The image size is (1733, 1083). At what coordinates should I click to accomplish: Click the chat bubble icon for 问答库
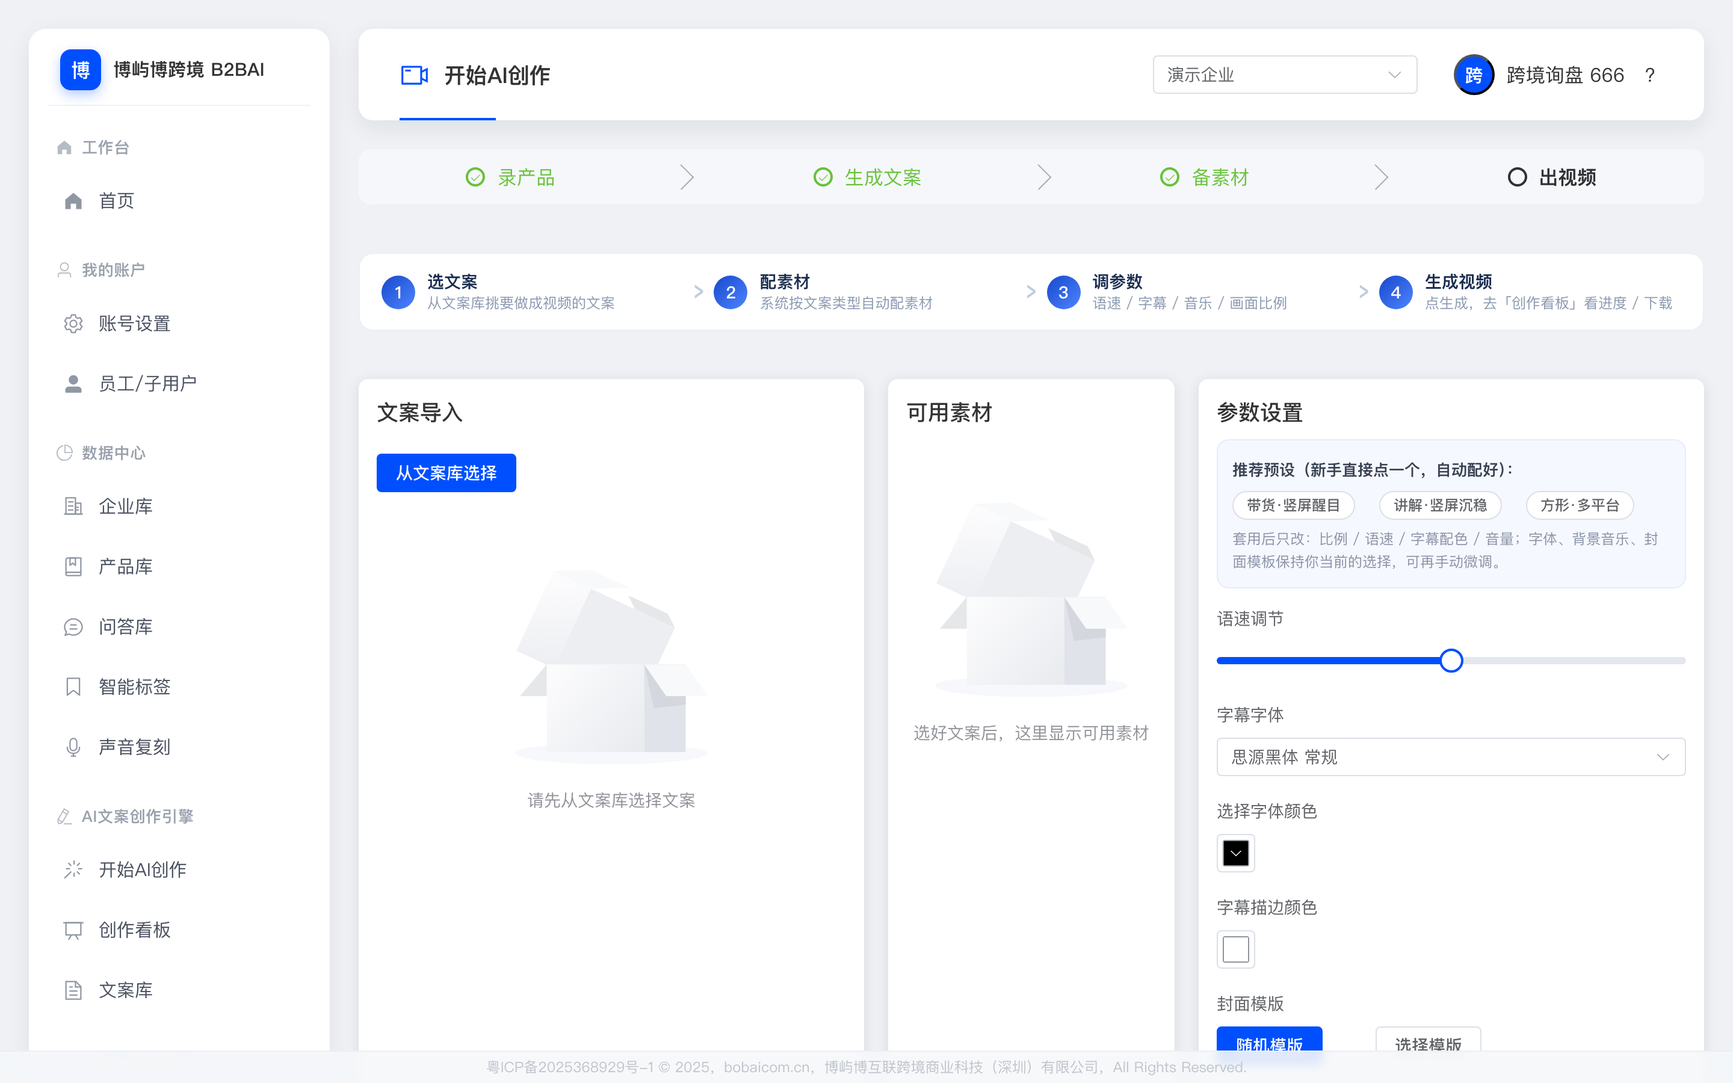73,627
